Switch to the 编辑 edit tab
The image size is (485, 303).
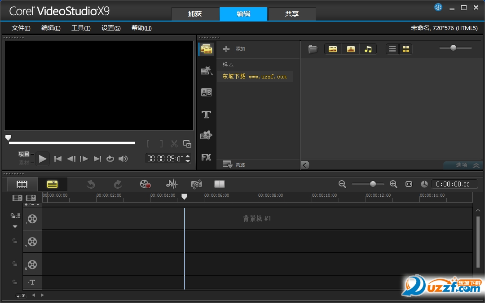click(243, 14)
